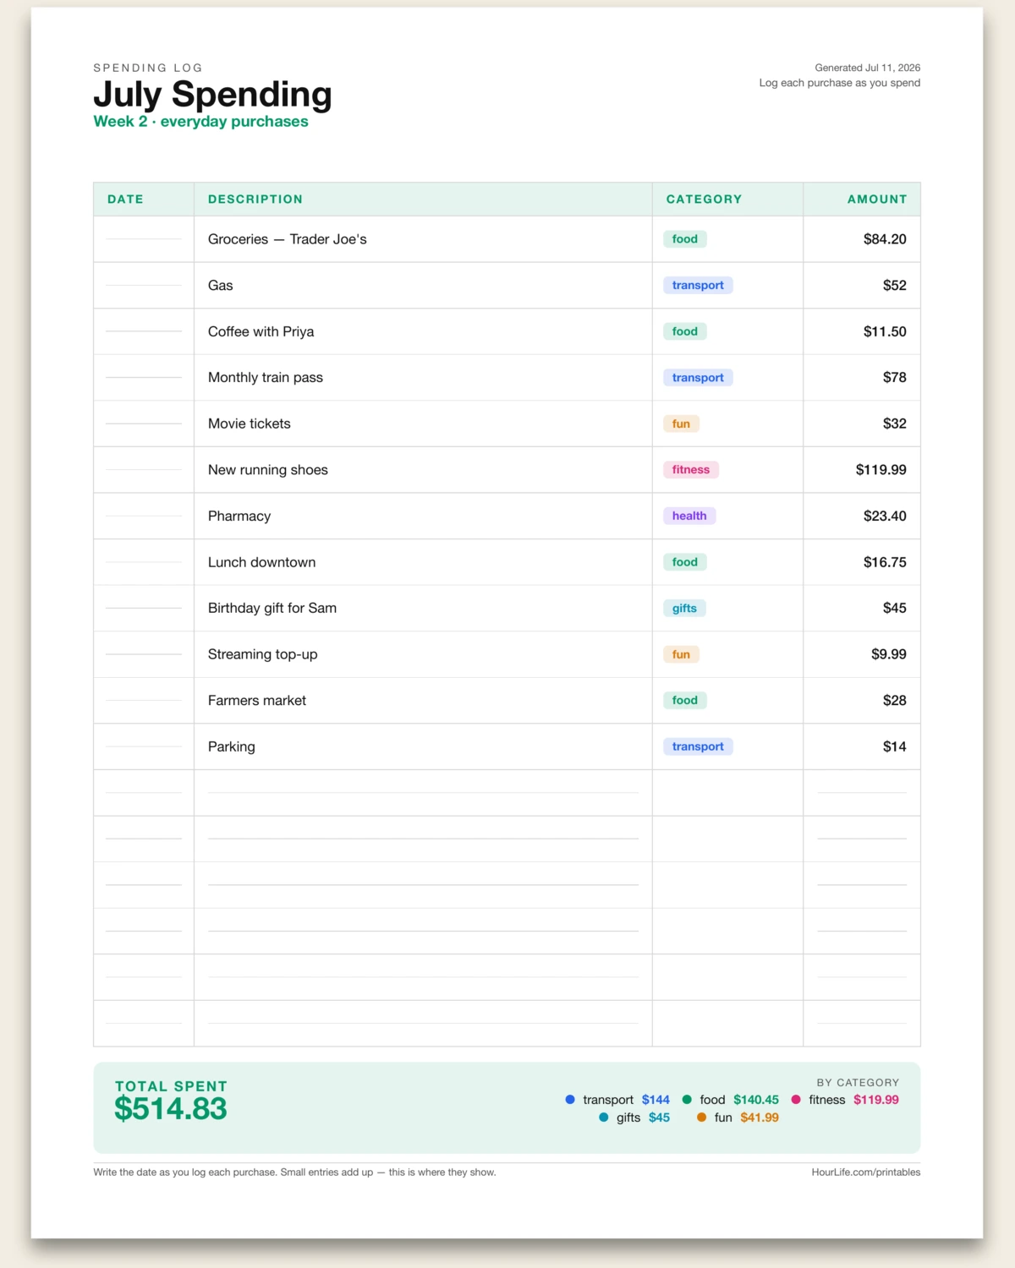
Task: Click the pink fitness legend dot
Action: 796,1100
